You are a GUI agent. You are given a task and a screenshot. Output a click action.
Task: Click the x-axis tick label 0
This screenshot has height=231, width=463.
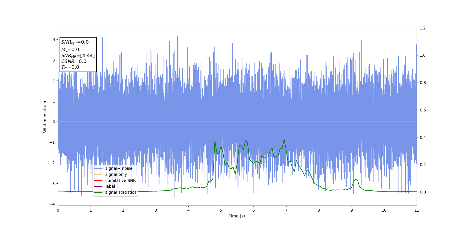tap(58, 210)
